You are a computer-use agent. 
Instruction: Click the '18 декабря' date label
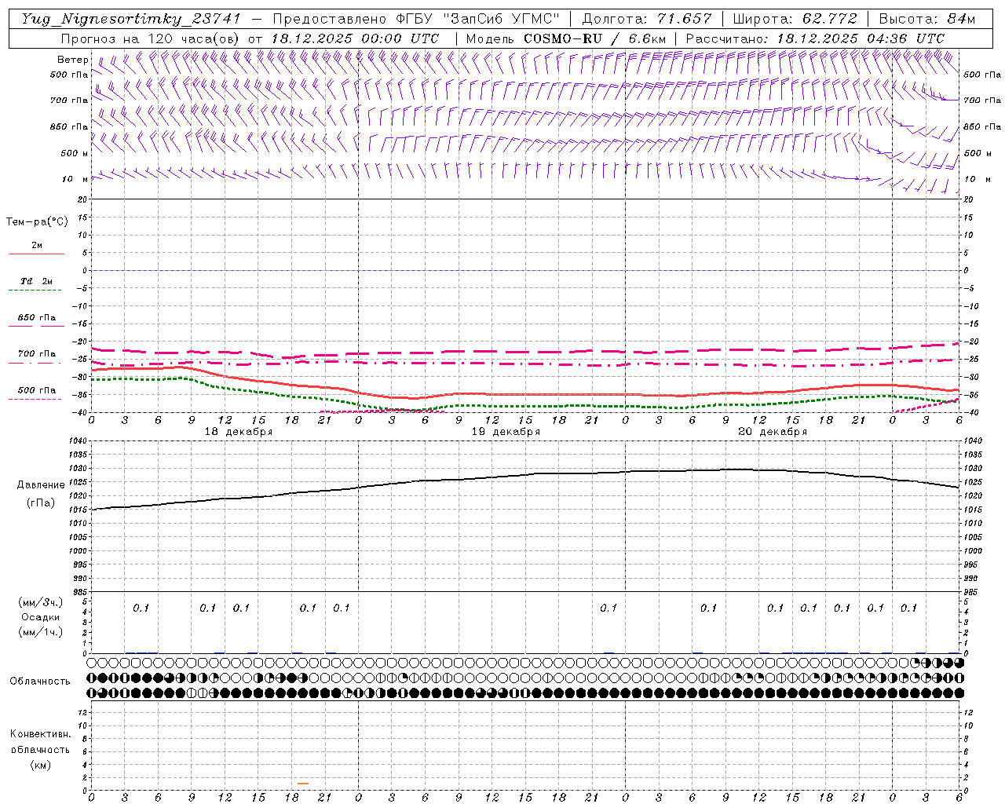point(239,432)
